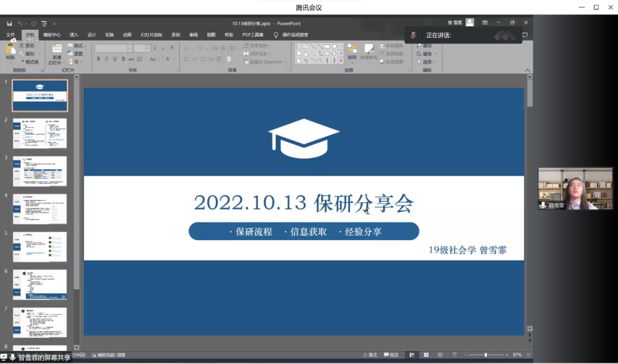Viewport: 618px width, 364px height.
Task: Open the 插入 (Insert) ribbon tab
Action: pos(74,35)
